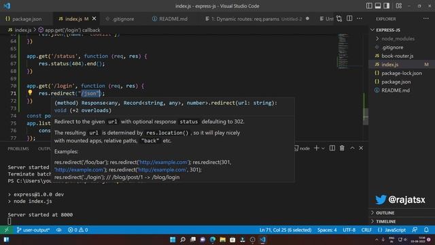435x245 pixels.
Task: Close the index.js tab
Action: tap(94, 18)
